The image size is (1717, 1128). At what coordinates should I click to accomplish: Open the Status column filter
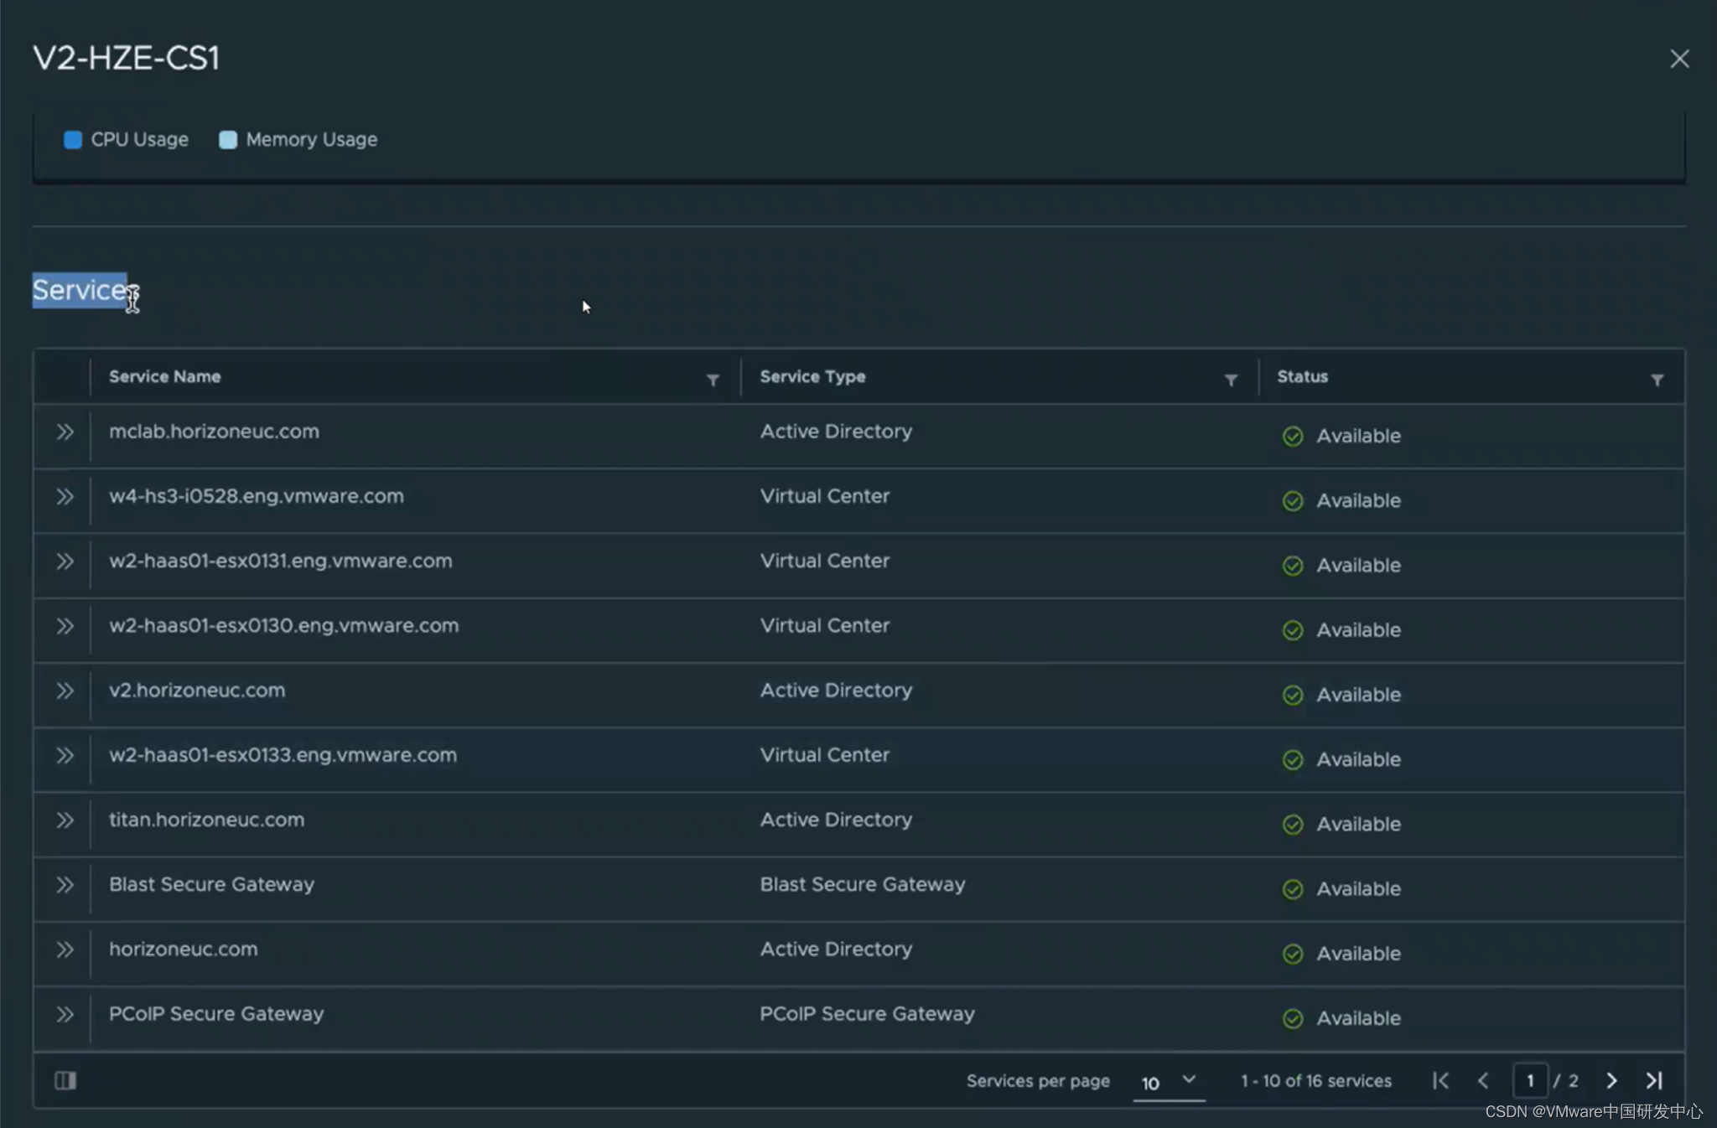(x=1657, y=380)
